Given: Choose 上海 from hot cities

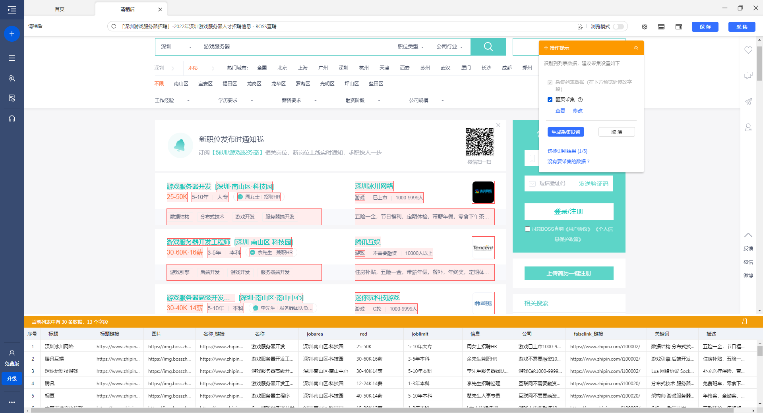Looking at the screenshot, I should tap(303, 68).
